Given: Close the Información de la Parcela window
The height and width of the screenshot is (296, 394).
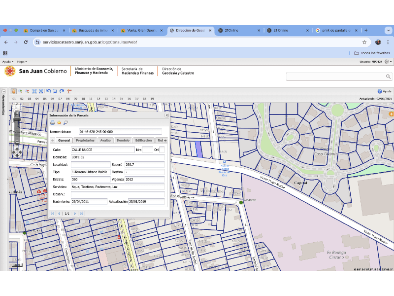Looking at the screenshot, I should coord(167,115).
